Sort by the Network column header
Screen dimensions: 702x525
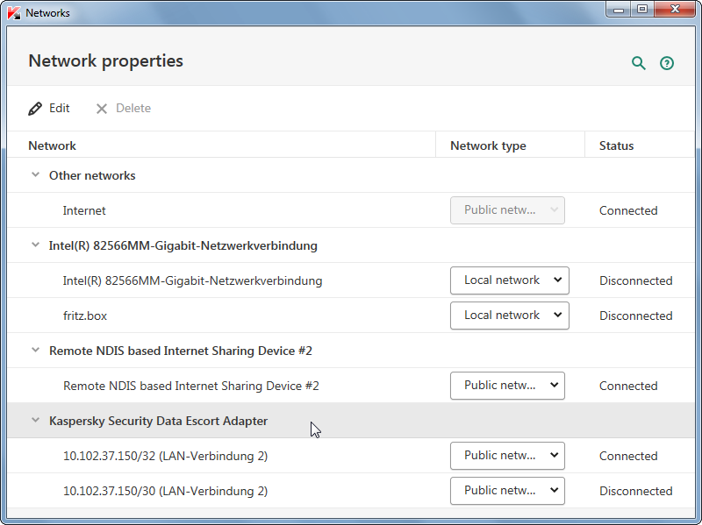click(52, 145)
